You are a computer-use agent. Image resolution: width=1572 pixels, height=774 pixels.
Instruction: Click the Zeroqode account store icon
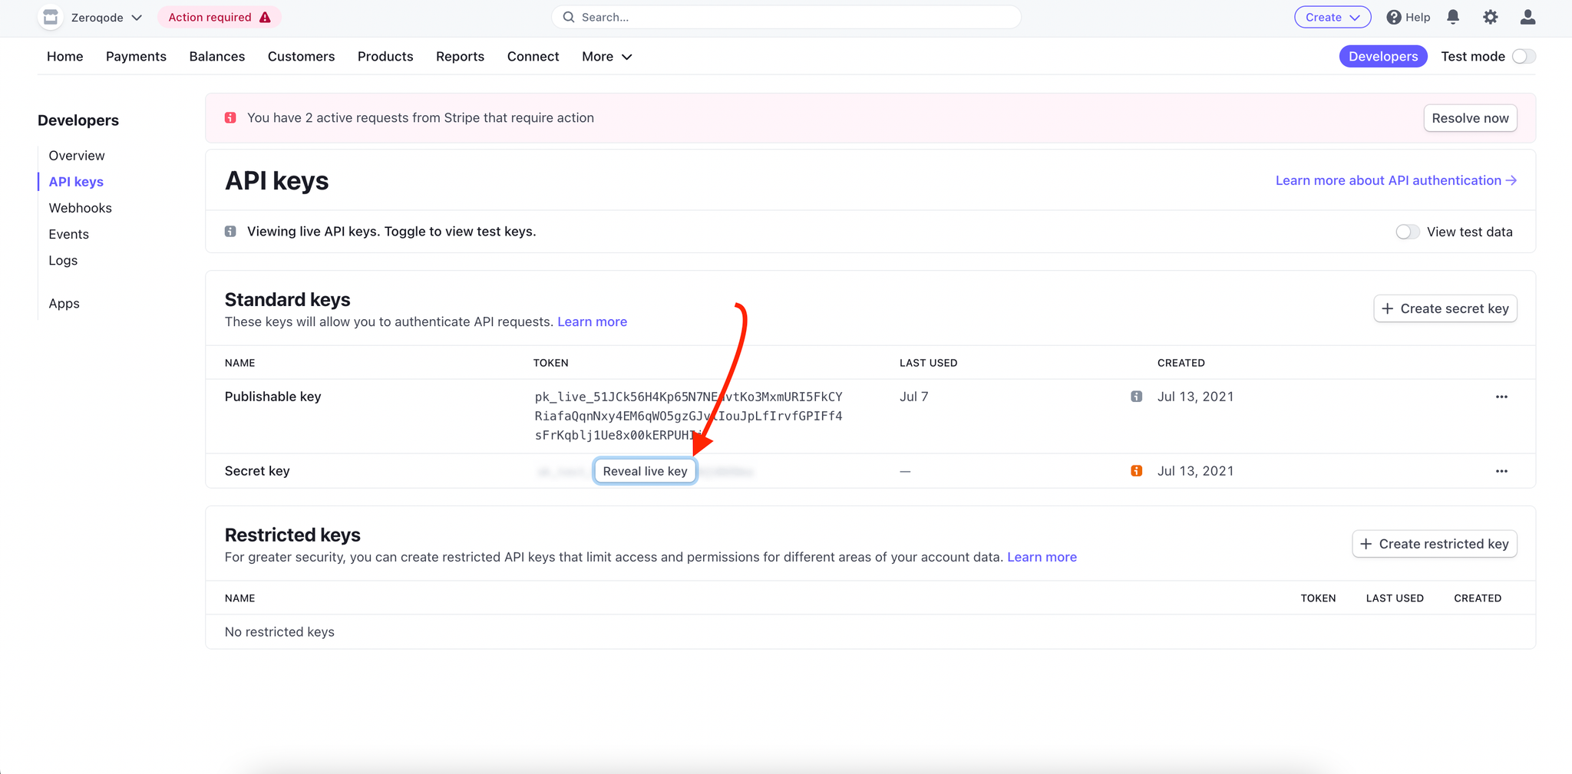pyautogui.click(x=51, y=17)
